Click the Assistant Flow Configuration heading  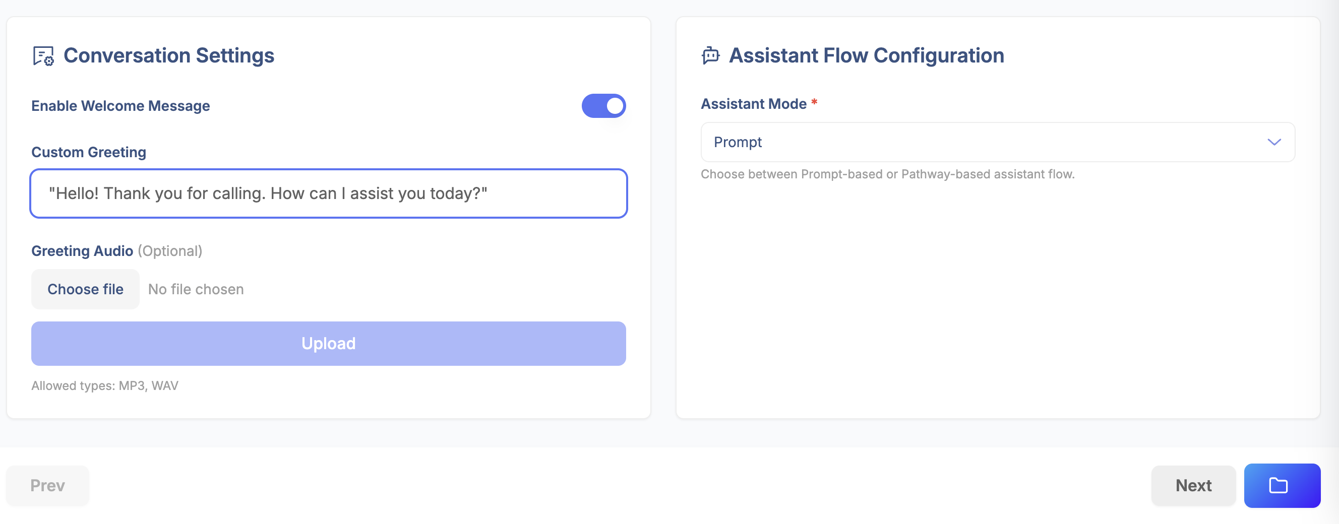pyautogui.click(x=866, y=55)
